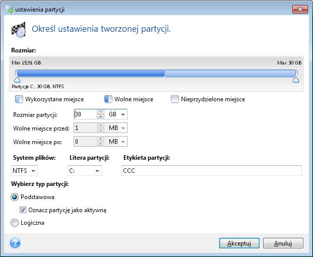
Task: Click the Etykieta partycji text field with CCC
Action: 212,171
